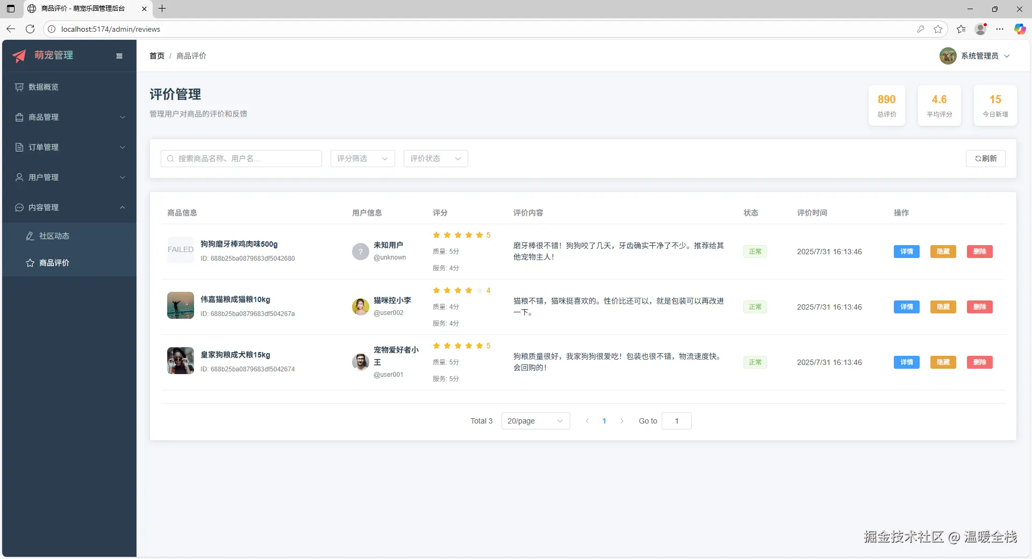Image resolution: width=1032 pixels, height=559 pixels.
Task: Delete the 皇家狗粮成犬粮15kg review
Action: [x=980, y=362]
